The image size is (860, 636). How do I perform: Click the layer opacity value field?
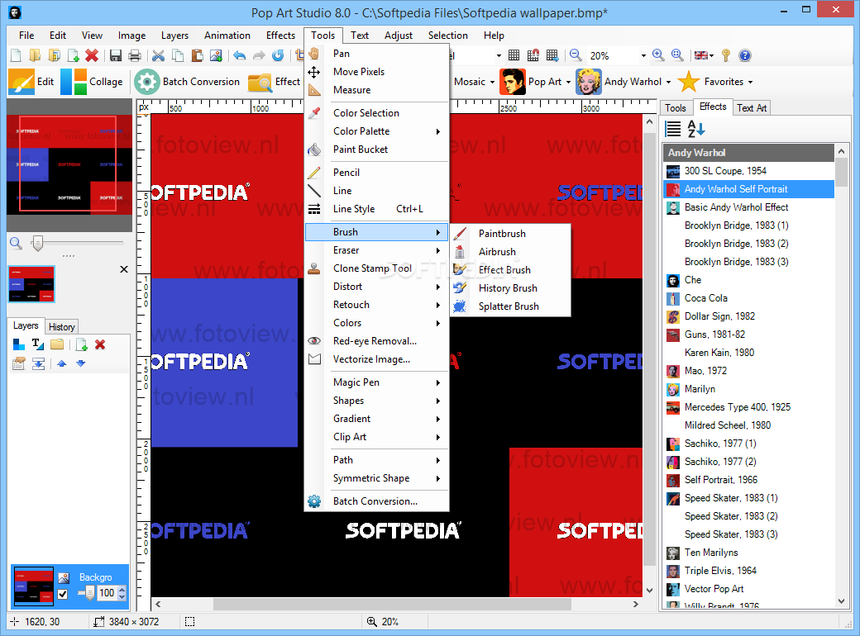click(107, 593)
